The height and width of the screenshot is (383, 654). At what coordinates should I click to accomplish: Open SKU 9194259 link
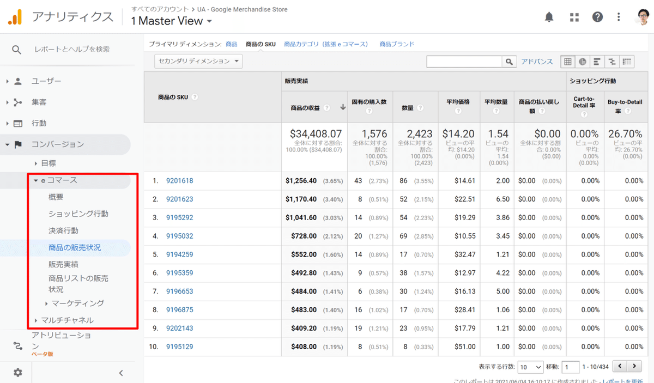pyautogui.click(x=179, y=254)
